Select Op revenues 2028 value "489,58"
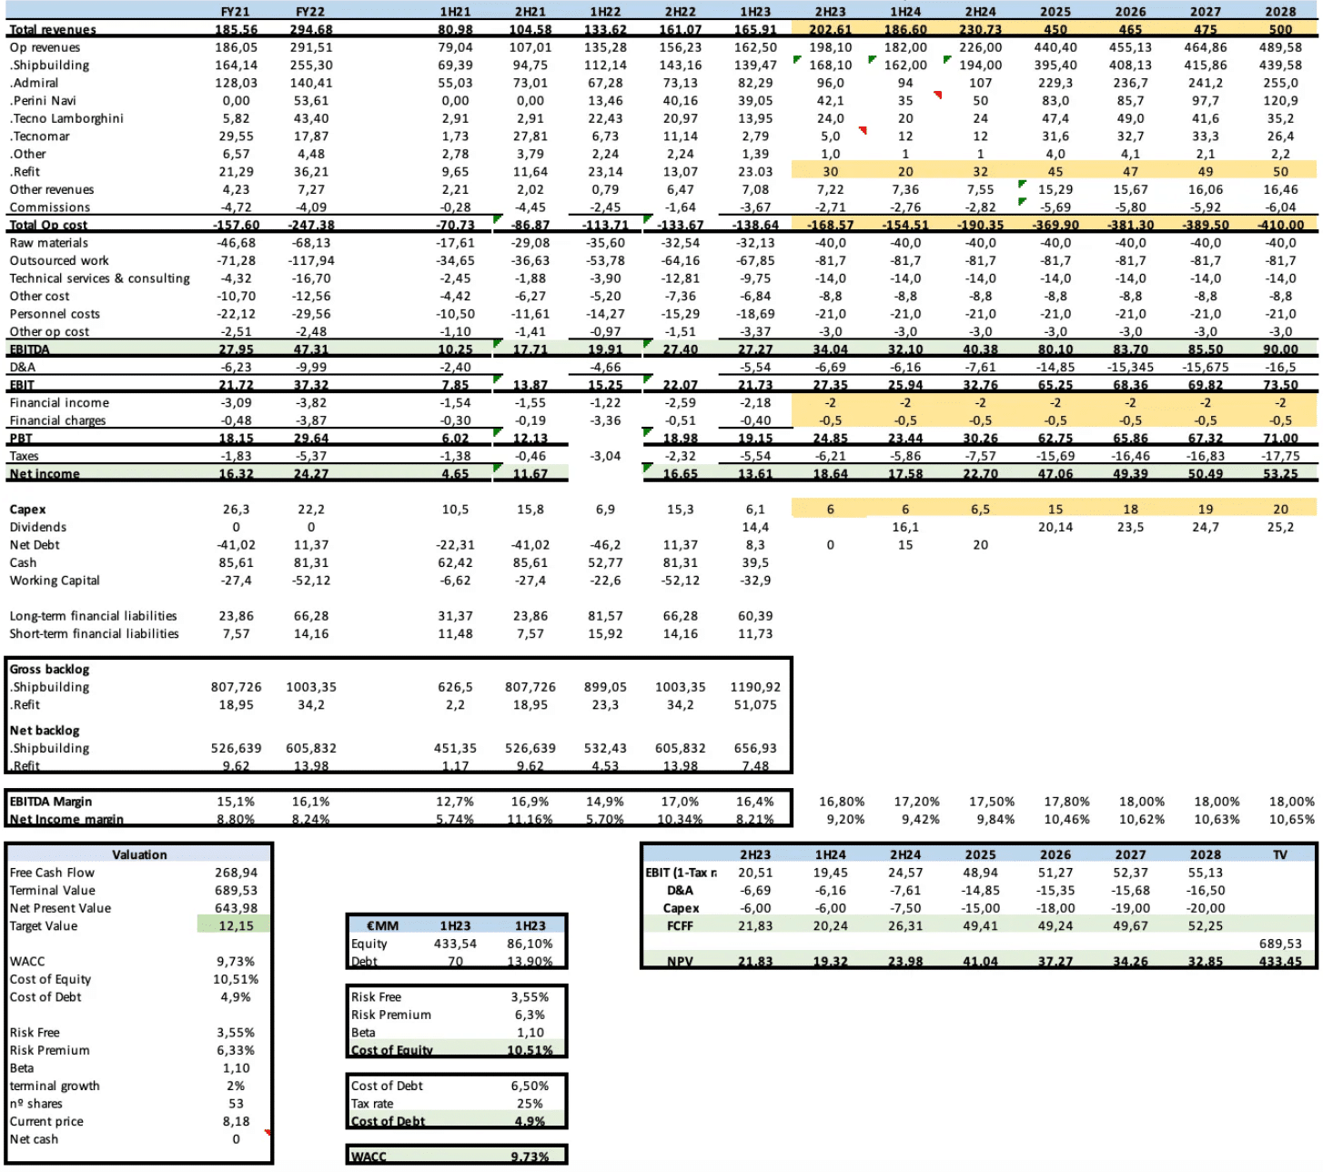 tap(1280, 47)
